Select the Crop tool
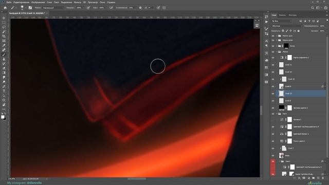Image resolution: width=329 pixels, height=185 pixels. coord(4,36)
